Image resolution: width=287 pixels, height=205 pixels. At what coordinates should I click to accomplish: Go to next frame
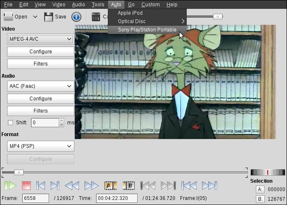[x=55, y=186]
